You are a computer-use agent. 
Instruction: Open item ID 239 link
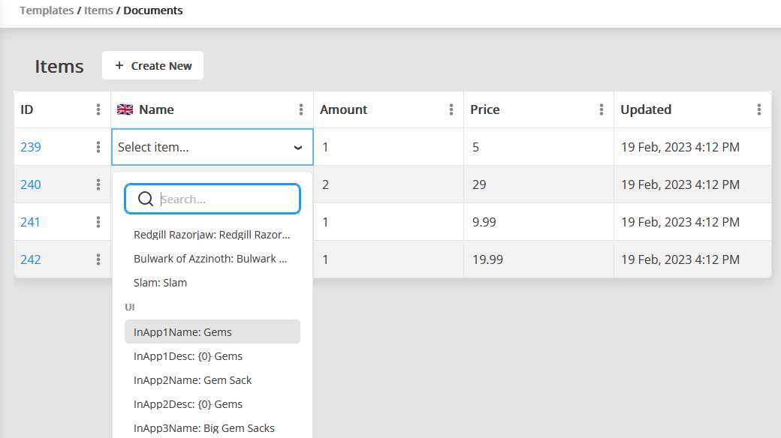pyautogui.click(x=31, y=147)
